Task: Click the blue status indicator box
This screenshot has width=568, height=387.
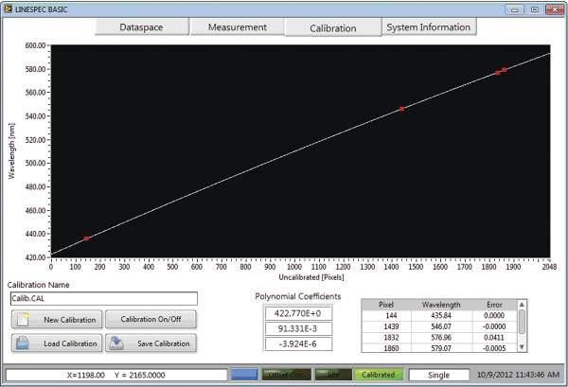Action: 245,375
